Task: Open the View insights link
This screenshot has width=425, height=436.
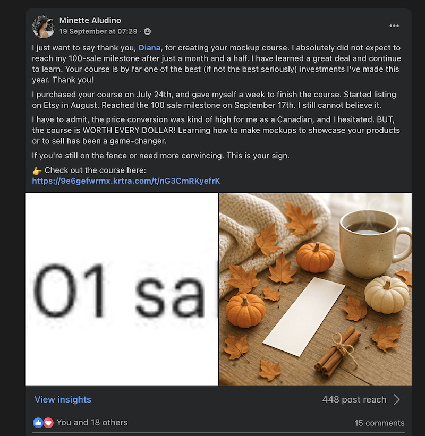Action: click(x=63, y=399)
